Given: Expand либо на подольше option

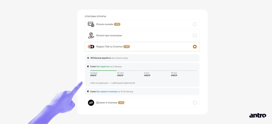Looking at the screenshot, I should pos(112,83).
